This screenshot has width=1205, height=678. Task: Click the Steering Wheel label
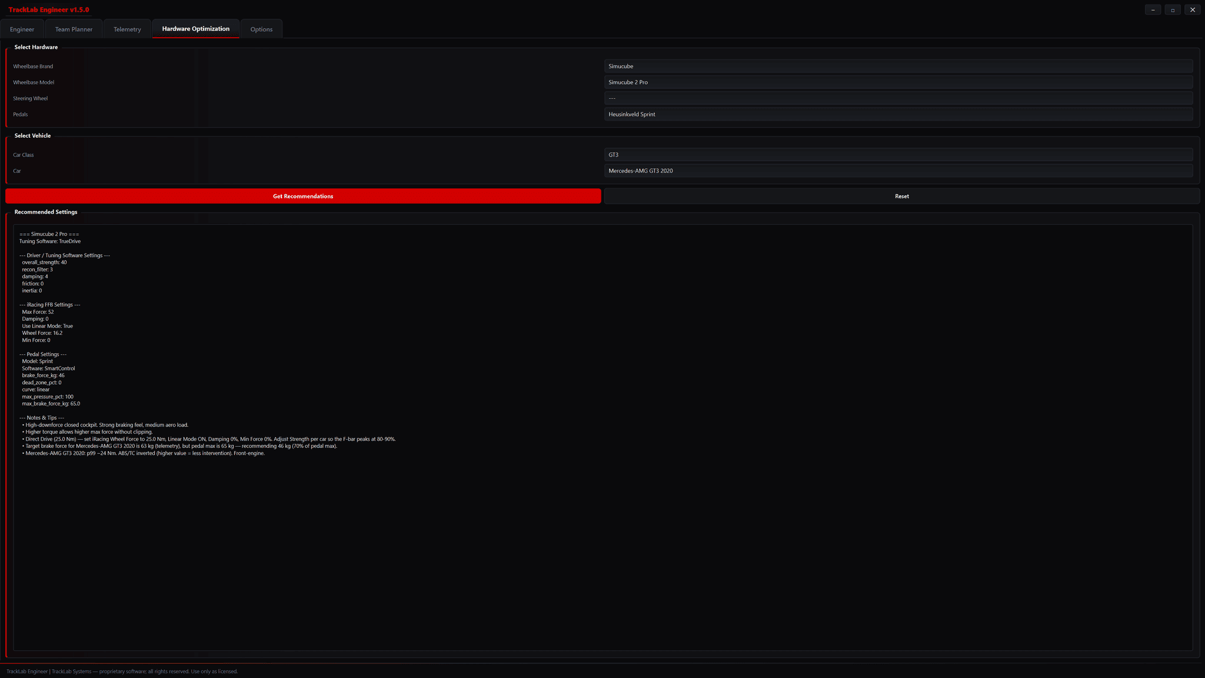[31, 98]
